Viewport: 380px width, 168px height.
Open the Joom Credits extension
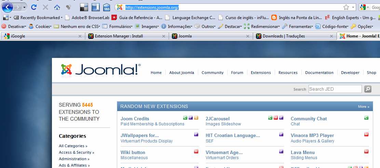click(x=135, y=119)
